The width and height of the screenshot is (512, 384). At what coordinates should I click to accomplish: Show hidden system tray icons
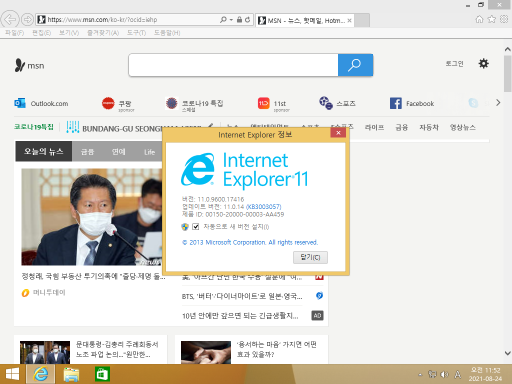click(420, 374)
